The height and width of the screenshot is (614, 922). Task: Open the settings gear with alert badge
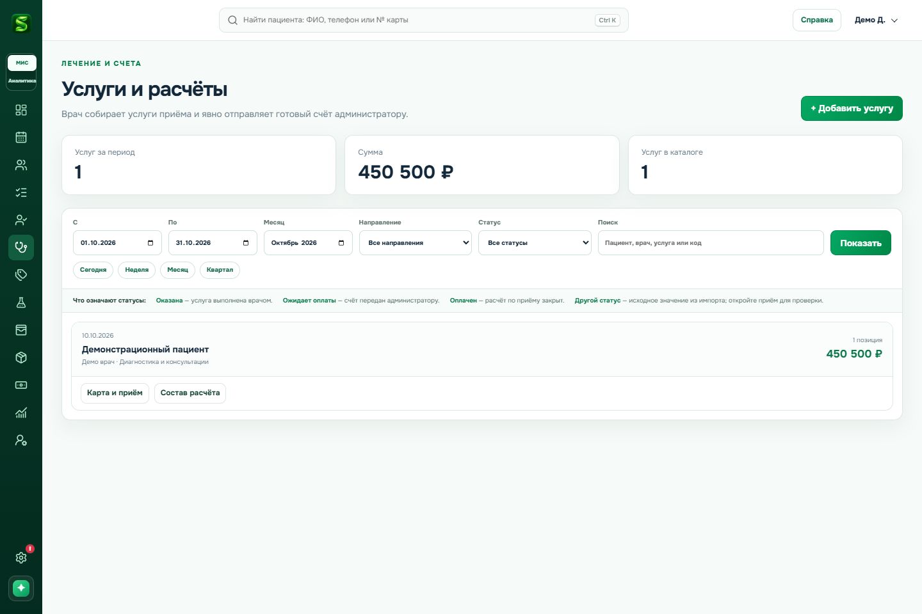21,558
